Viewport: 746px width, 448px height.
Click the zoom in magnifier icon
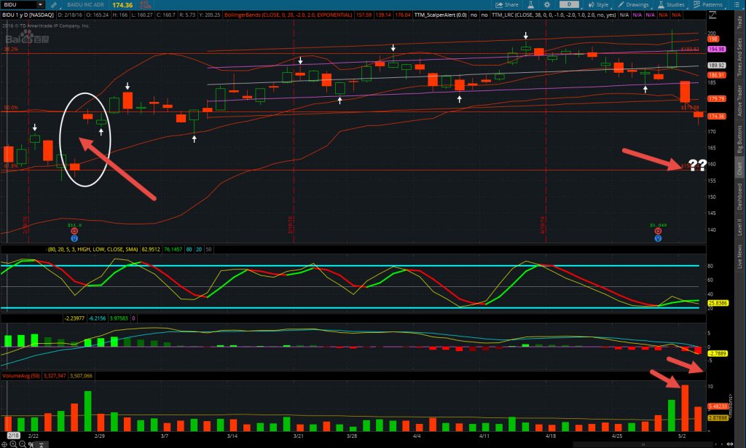click(13, 444)
